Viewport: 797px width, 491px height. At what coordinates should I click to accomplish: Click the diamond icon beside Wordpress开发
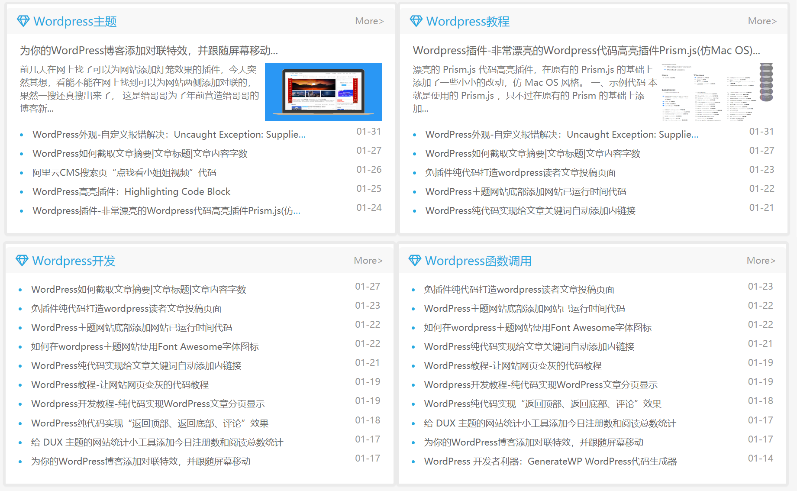pyautogui.click(x=22, y=261)
